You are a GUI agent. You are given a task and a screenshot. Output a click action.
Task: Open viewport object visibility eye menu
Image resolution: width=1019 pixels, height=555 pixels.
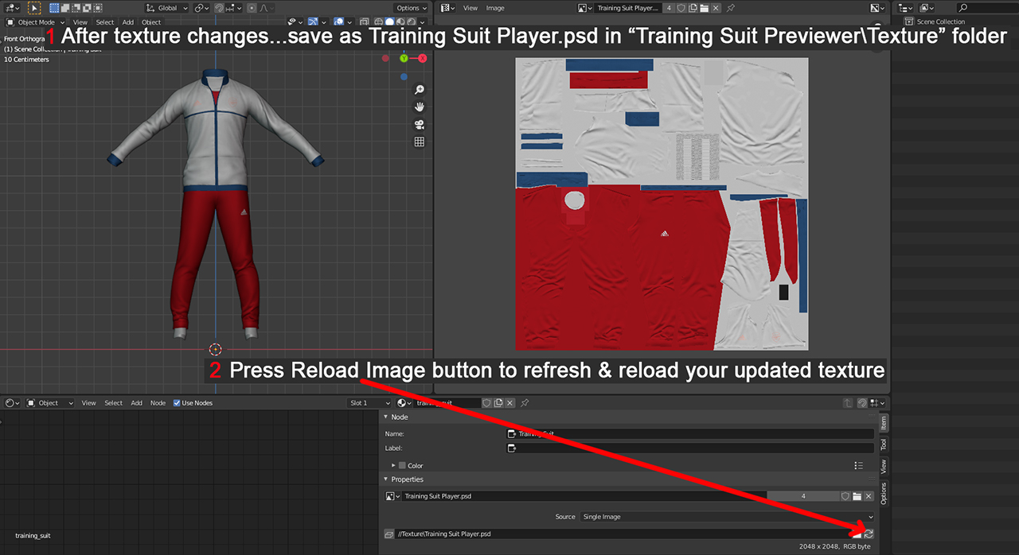pyautogui.click(x=295, y=22)
